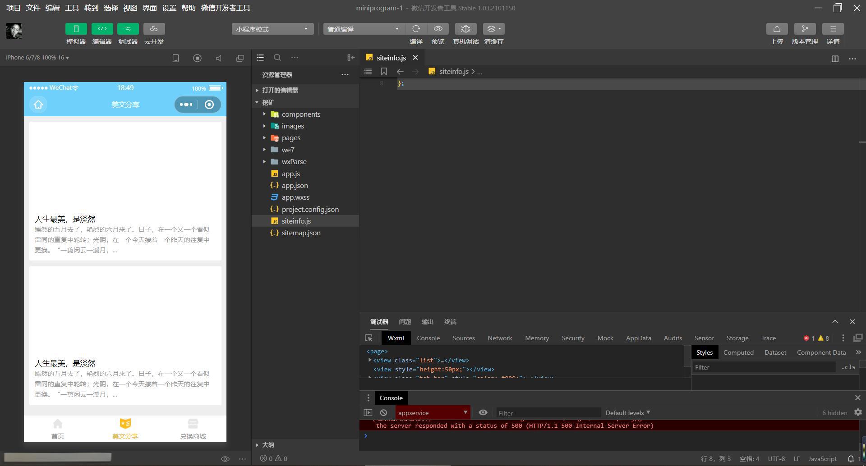Switch to the Network devtools tab
The height and width of the screenshot is (466, 866).
click(x=500, y=338)
